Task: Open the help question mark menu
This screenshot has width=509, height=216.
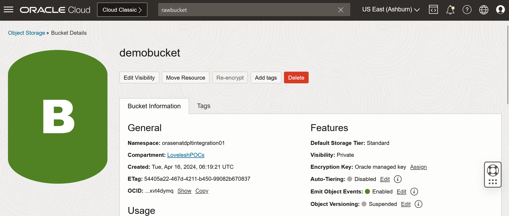Action: [x=467, y=10]
